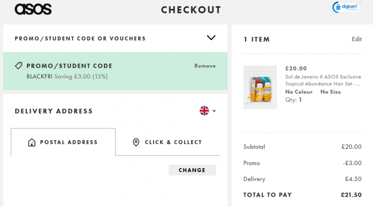Open the Sol de Janeiro product thumbnail
373x207 pixels.
[x=260, y=87]
